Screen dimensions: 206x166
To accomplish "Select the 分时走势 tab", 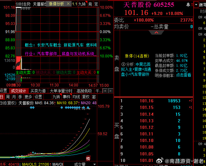I will tap(23, 4).
